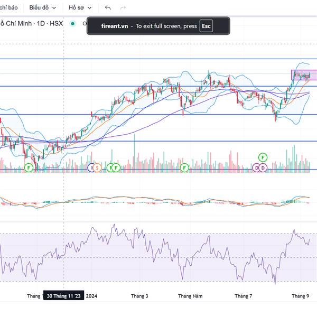The image size is (317, 317).
Task: Click the Tháng Năm time axis label
Action: click(190, 296)
